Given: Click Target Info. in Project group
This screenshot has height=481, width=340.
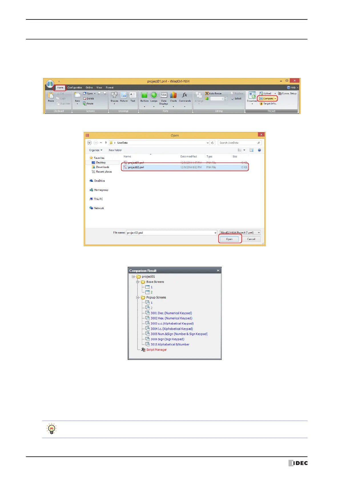Looking at the screenshot, I should [268, 104].
